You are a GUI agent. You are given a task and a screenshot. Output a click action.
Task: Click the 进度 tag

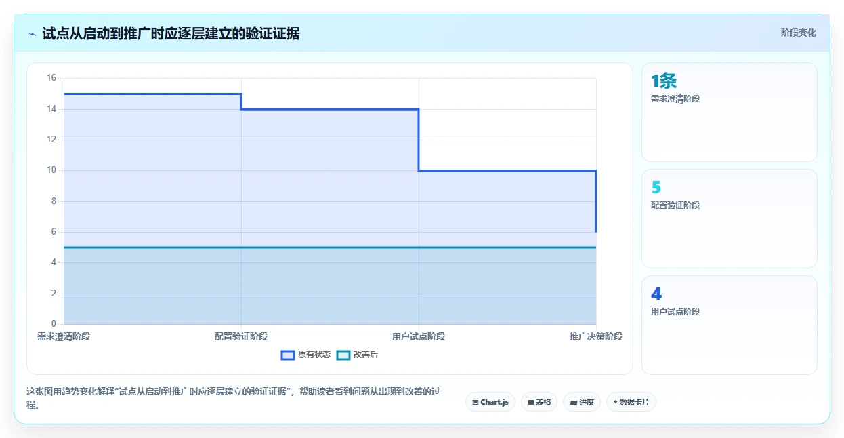(582, 402)
